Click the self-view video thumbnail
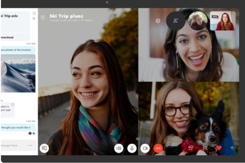 tap(223, 21)
